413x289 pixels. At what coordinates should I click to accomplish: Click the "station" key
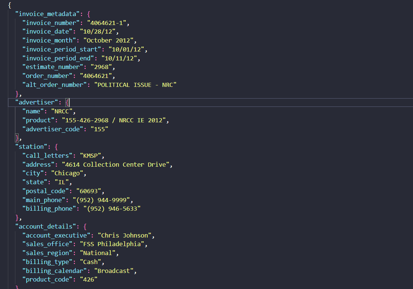(31, 147)
